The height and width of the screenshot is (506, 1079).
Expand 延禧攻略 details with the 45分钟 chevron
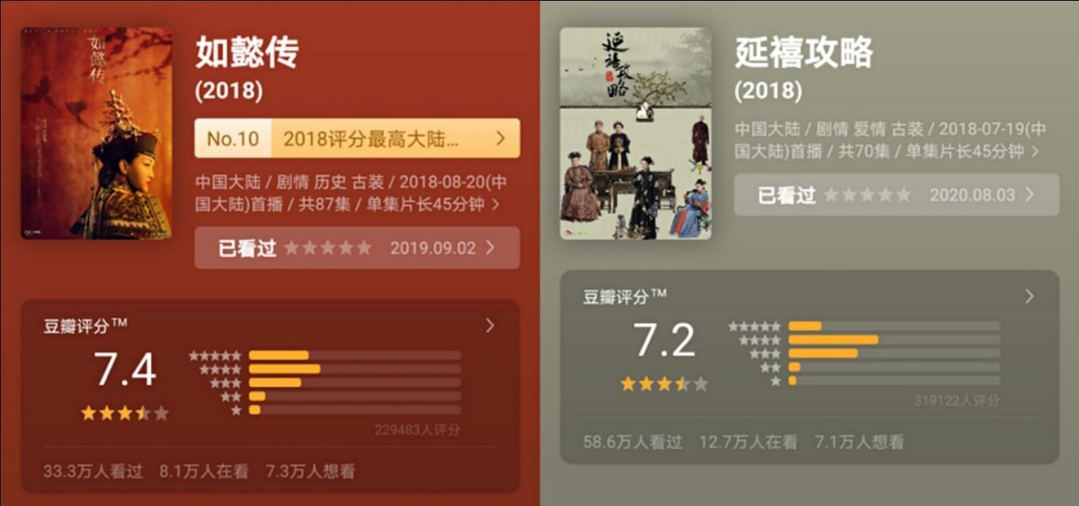pyautogui.click(x=1035, y=151)
